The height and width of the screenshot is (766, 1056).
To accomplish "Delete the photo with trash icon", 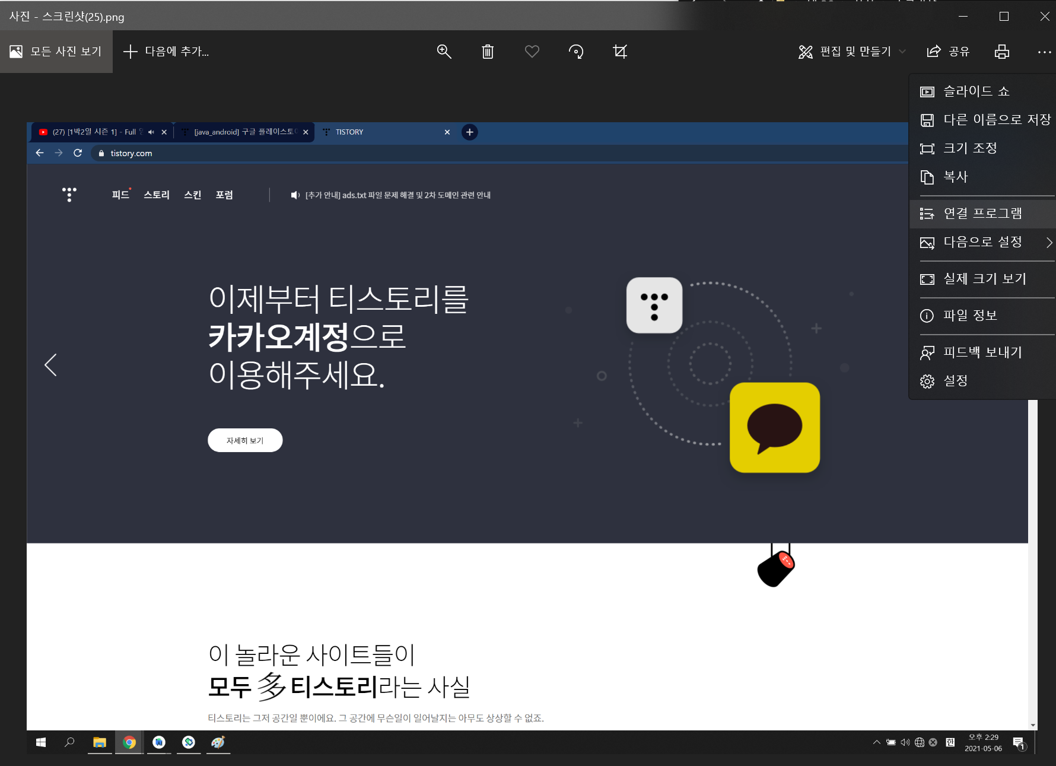I will click(x=488, y=52).
